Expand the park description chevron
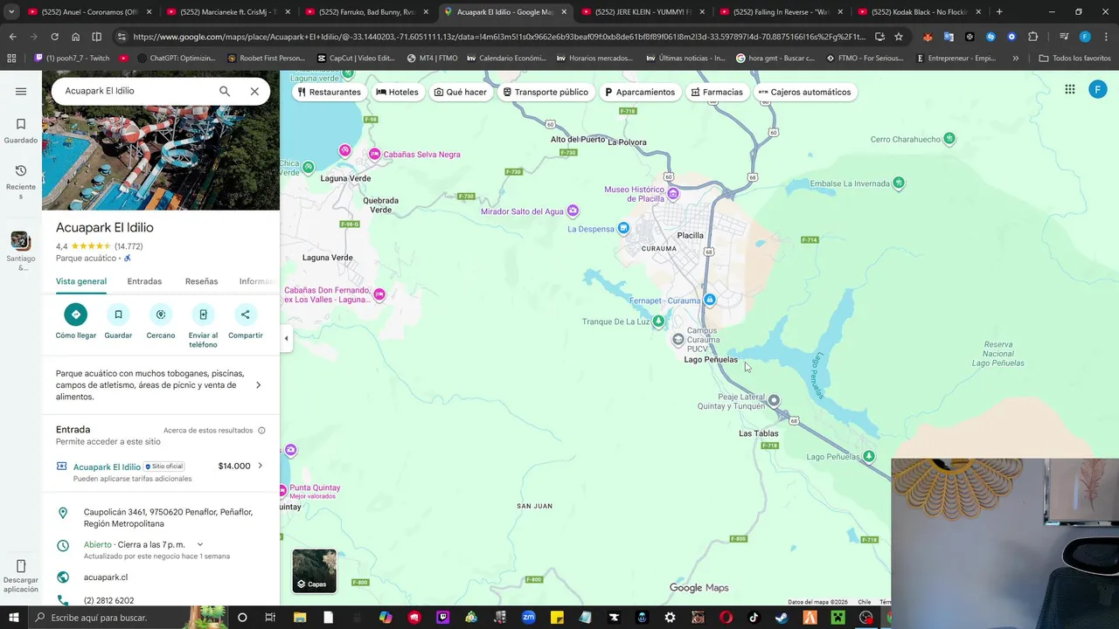 (258, 385)
